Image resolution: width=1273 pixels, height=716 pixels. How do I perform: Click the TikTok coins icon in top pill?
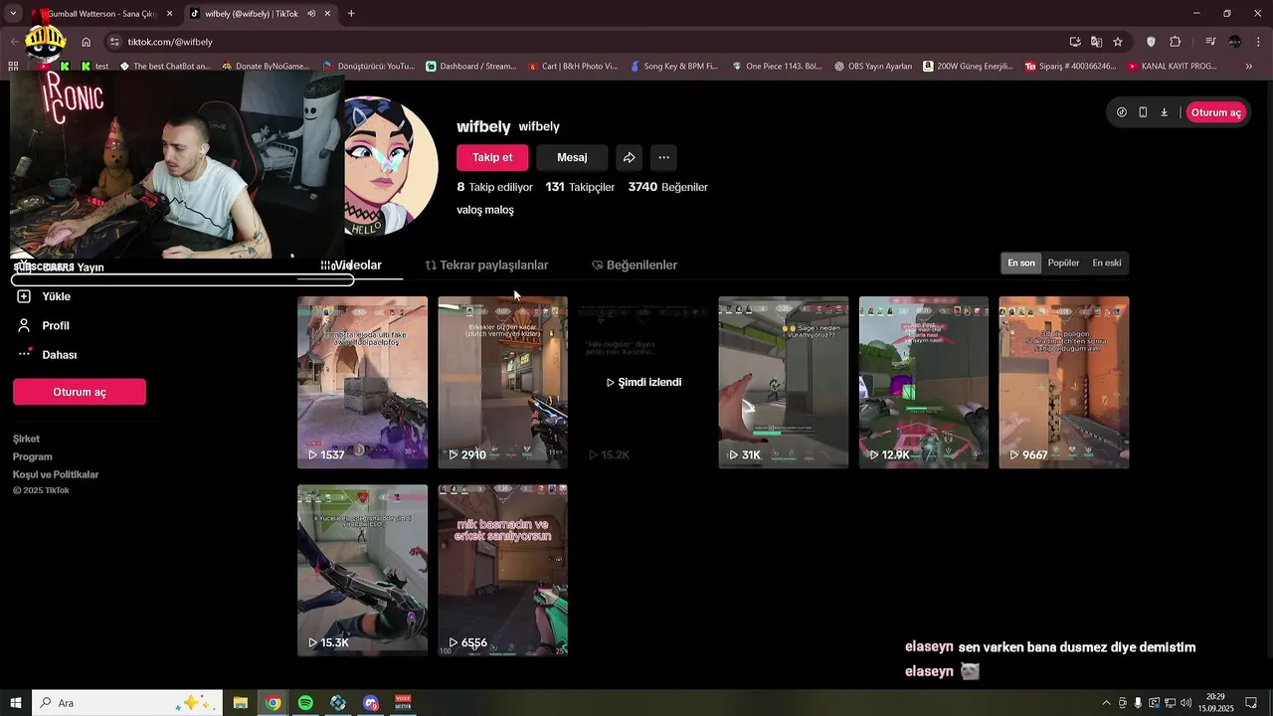point(1122,112)
